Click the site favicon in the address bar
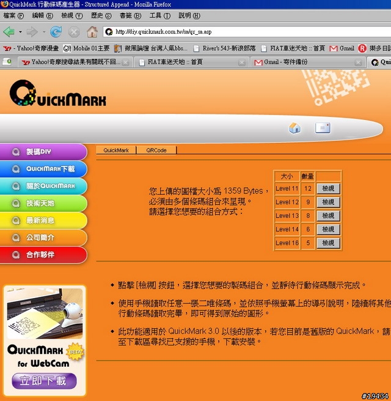Image resolution: width=391 pixels, height=401 pixels. tap(109, 32)
